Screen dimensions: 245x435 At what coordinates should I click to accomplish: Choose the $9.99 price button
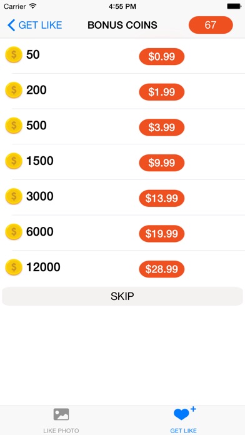162,163
